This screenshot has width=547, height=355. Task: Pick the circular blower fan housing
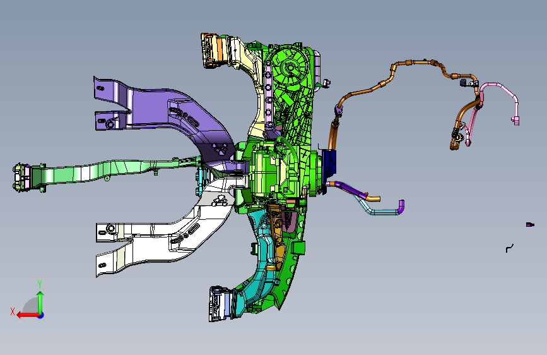tap(289, 67)
